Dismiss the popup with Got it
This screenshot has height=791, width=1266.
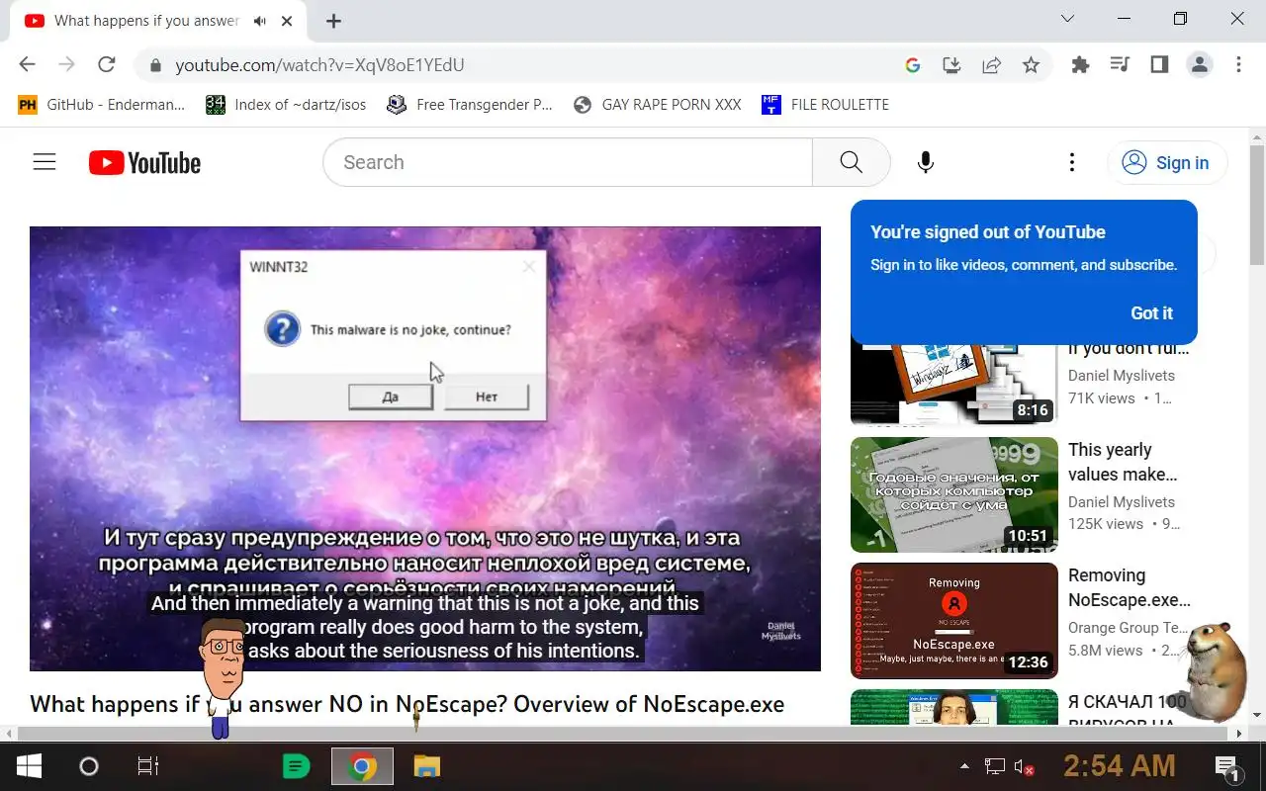pyautogui.click(x=1151, y=313)
